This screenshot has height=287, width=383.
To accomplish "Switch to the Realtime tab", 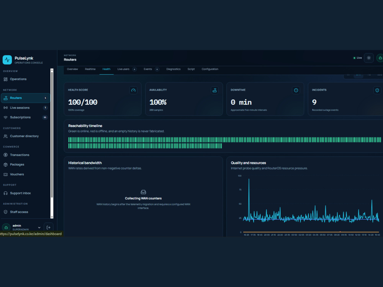I will click(90, 69).
